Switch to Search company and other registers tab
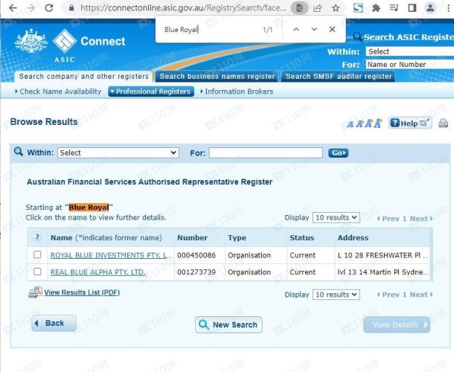This screenshot has height=372, width=454. point(83,77)
